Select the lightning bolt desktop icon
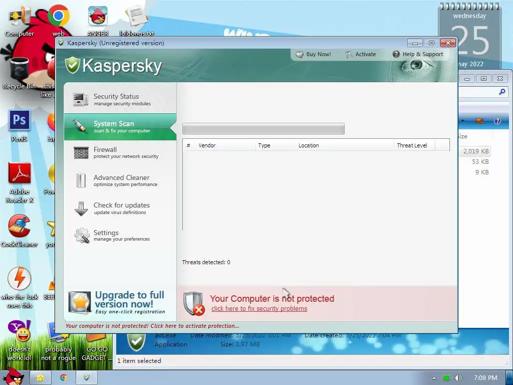The image size is (513, 385). (20, 288)
